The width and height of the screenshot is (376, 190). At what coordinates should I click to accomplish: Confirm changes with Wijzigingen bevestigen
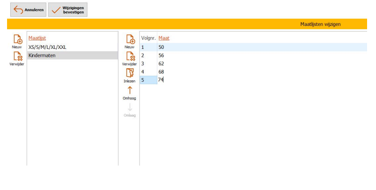(x=68, y=9)
